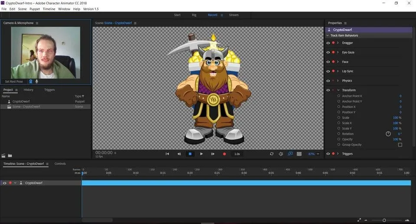
Task: Play the scene in transport controls
Action: 201,154
